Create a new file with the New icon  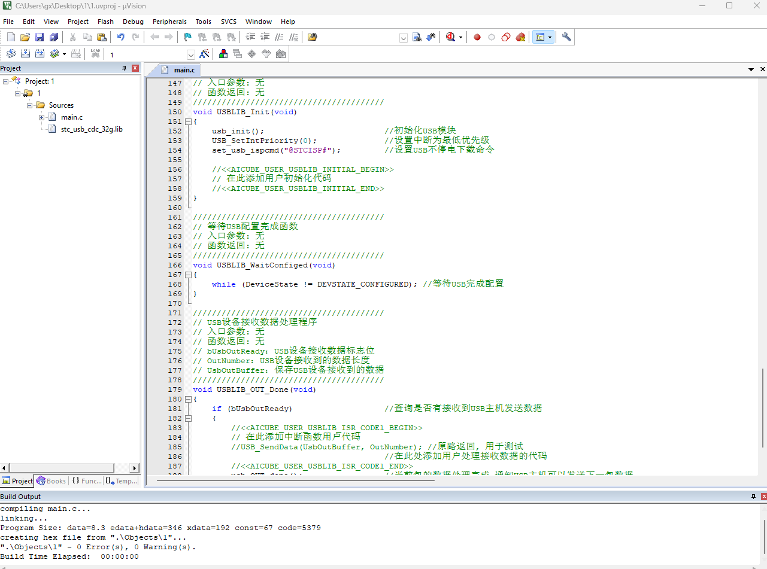(11, 37)
